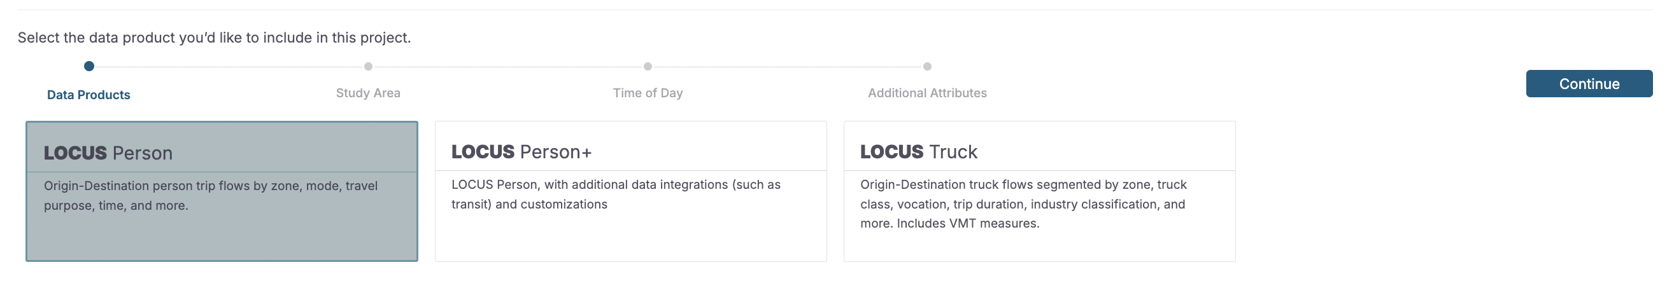Screen dimensions: 1667x281
Task: Click progress line between Time of Day and Additional Attributes
Action: click(x=788, y=67)
